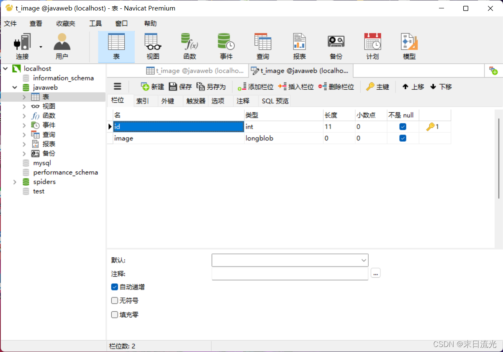
Task: Toggle 不是 null checkbox for image row
Action: point(403,138)
